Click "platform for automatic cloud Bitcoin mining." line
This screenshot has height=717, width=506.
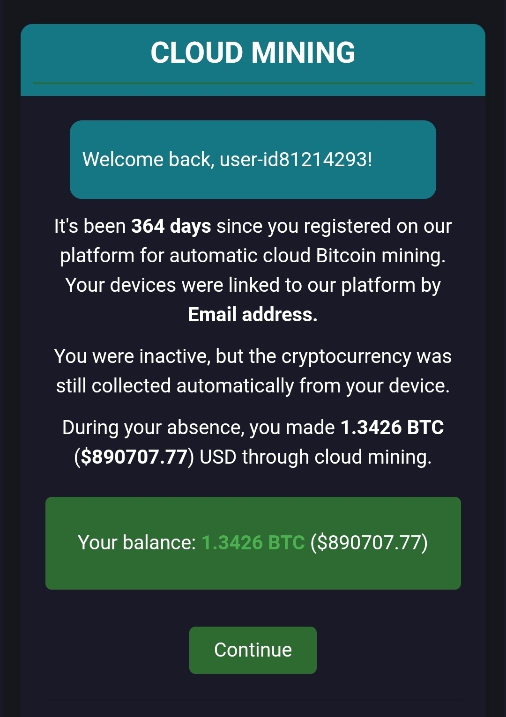253,256
